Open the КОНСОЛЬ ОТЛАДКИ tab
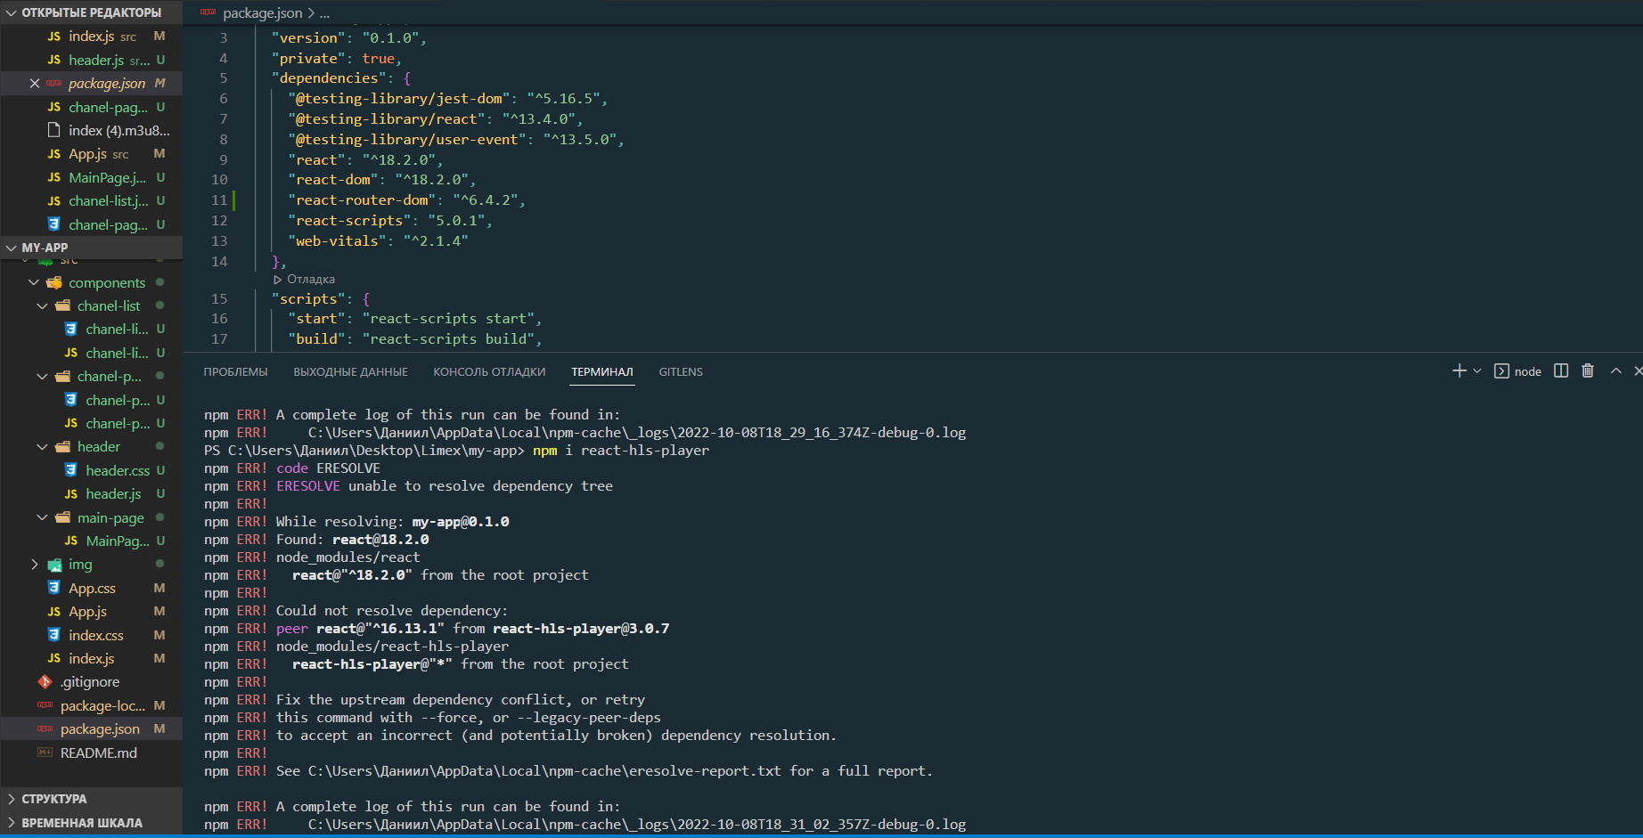 point(489,372)
